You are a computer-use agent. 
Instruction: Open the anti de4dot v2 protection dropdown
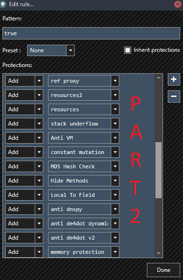tap(84, 238)
